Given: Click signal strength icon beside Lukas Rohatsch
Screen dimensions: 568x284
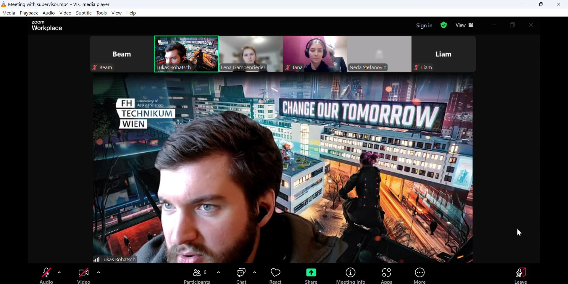Looking at the screenshot, I should 96,260.
